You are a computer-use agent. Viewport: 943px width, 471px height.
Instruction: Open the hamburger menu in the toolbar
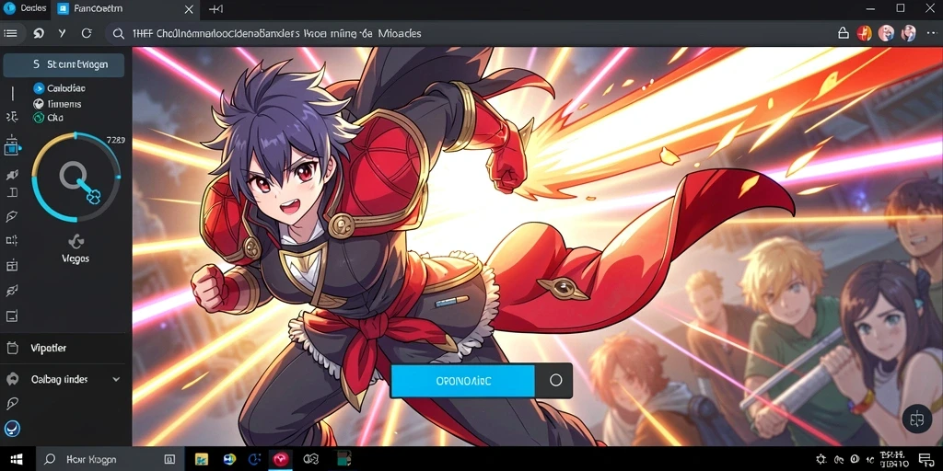(x=10, y=34)
